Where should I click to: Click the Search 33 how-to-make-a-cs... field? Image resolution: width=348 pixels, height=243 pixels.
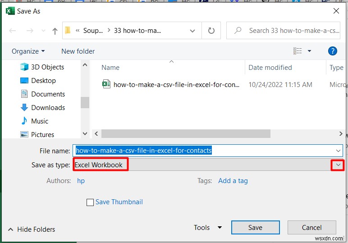[283, 30]
